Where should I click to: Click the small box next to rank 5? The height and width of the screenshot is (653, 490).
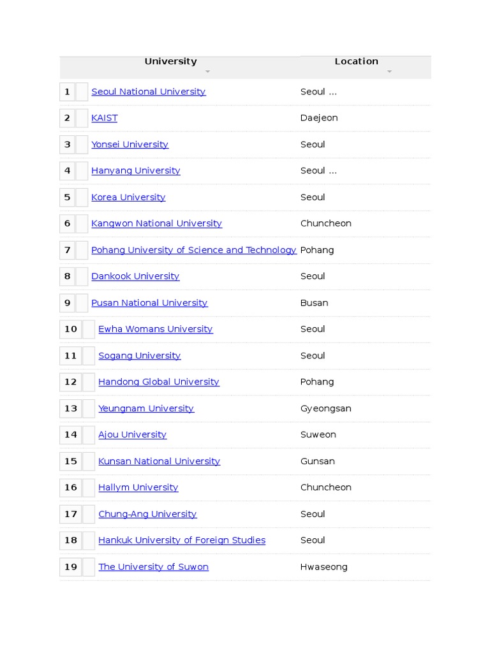click(82, 198)
